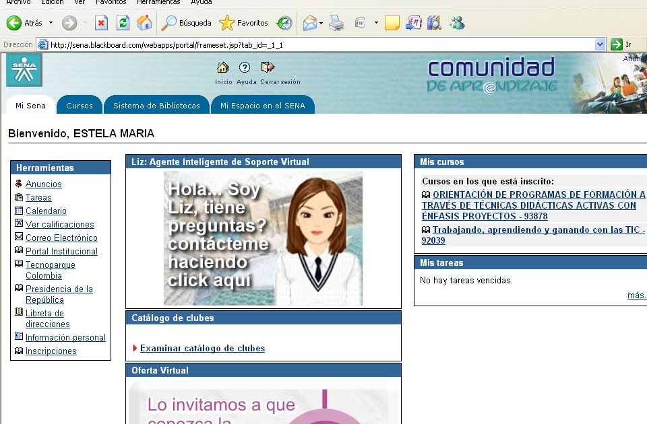Open browsing history clock icon
The height and width of the screenshot is (424, 647).
click(284, 23)
